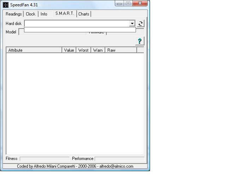The image size is (226, 180).
Task: Sort by the Value column header
Action: [69, 50]
